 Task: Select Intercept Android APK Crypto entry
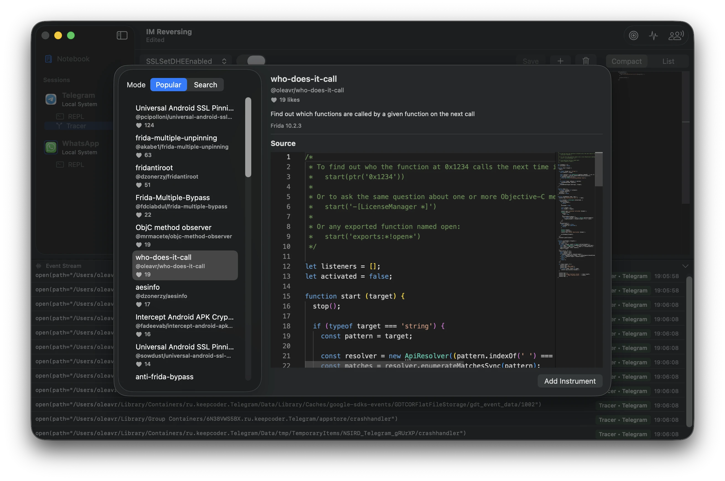(185, 325)
